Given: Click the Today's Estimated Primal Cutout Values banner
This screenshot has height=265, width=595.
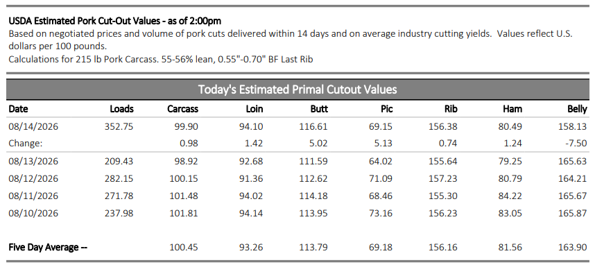Looking at the screenshot, I should click(x=297, y=89).
